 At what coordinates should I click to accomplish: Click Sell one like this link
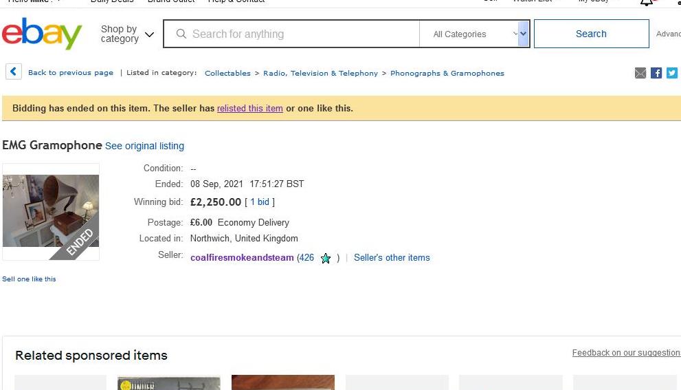point(29,279)
